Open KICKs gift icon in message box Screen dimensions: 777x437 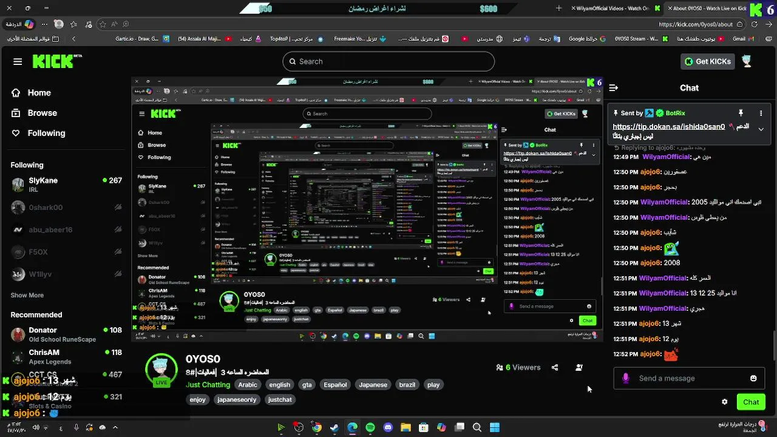pyautogui.click(x=626, y=378)
